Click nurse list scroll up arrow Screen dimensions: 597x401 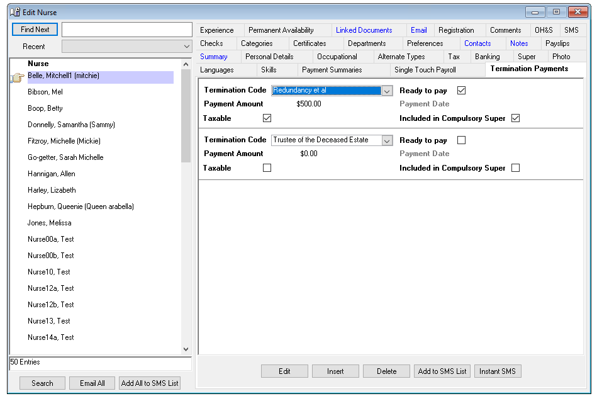tap(186, 64)
